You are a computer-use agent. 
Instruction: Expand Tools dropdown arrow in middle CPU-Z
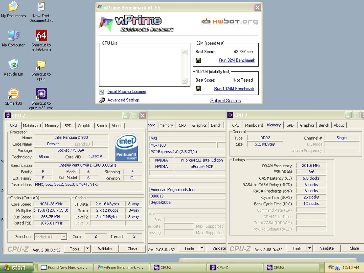point(202,248)
